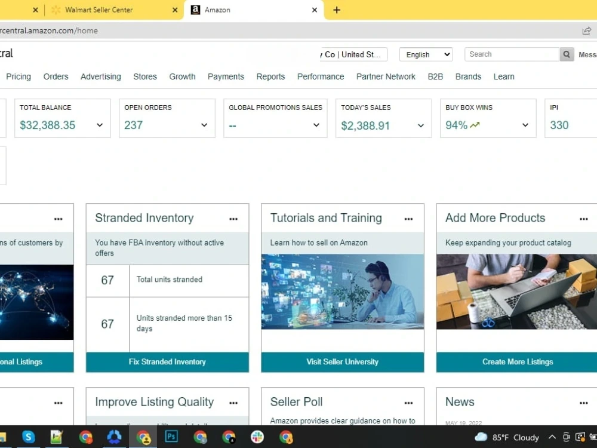Open the English language dropdown
The height and width of the screenshot is (448, 597).
pyautogui.click(x=426, y=54)
